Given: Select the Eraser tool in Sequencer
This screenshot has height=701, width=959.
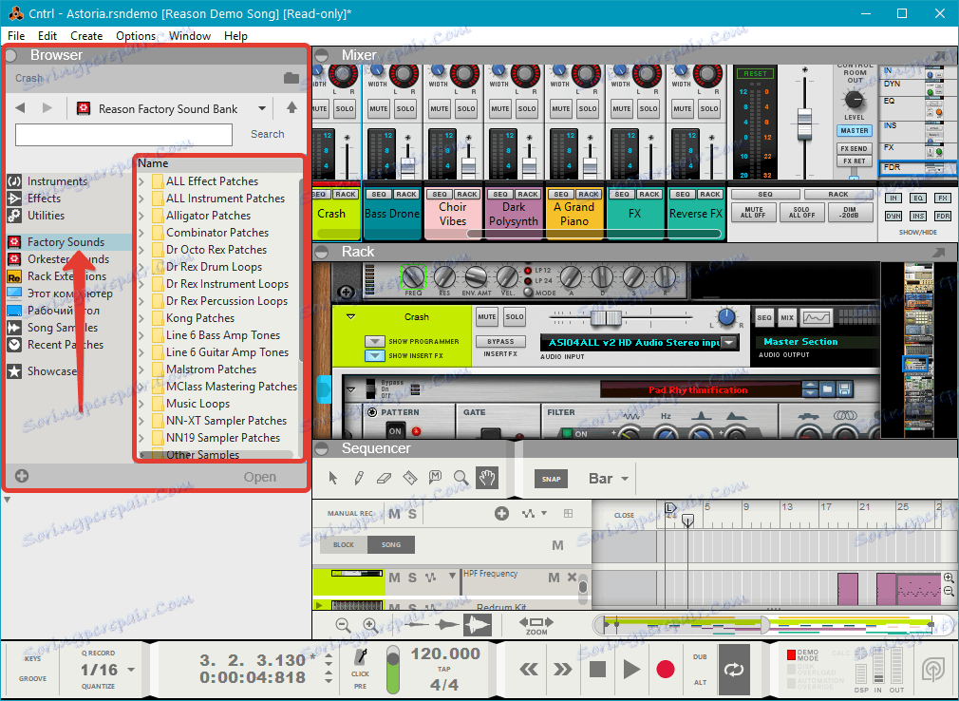Looking at the screenshot, I should coord(384,478).
